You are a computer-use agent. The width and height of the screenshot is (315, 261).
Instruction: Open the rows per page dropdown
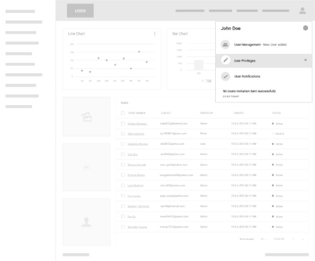point(264,239)
